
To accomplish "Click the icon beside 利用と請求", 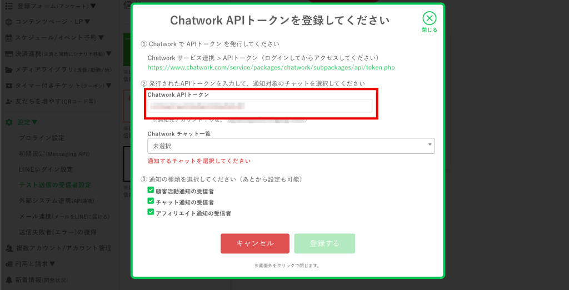I will click(x=9, y=264).
